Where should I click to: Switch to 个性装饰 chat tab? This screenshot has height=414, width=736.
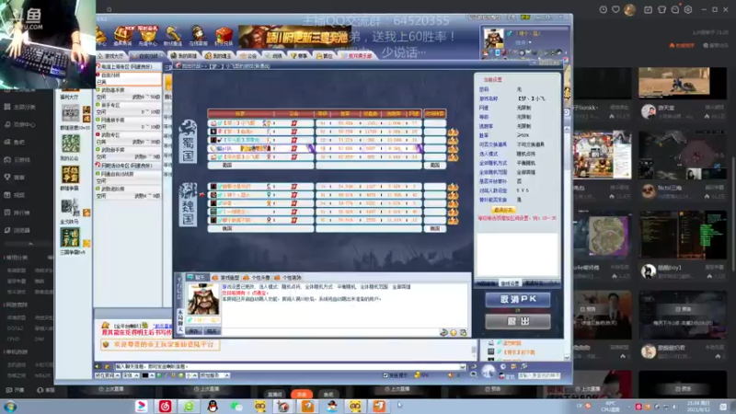click(x=288, y=278)
